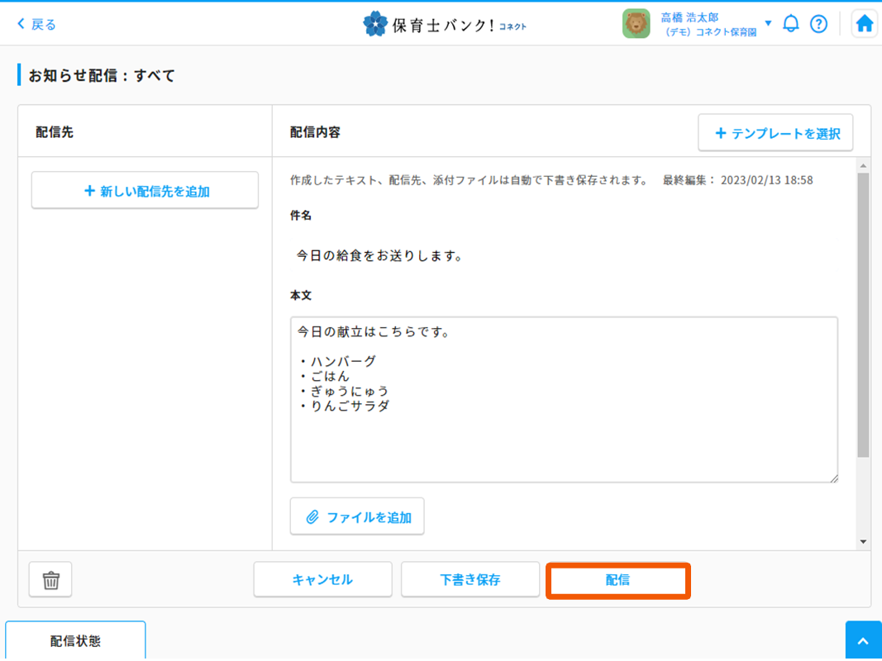Click the trash can delete icon

pos(50,580)
